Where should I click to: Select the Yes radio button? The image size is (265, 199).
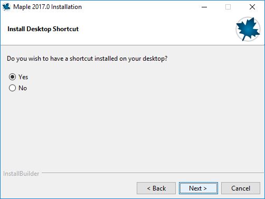tap(12, 77)
